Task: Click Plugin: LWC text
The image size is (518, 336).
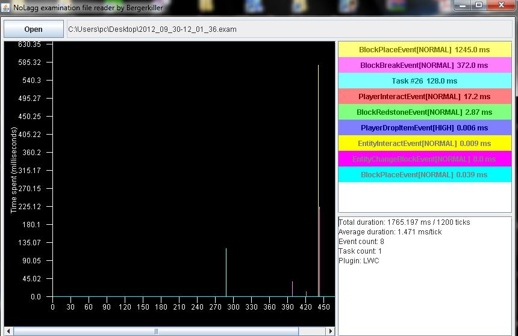Action: (x=359, y=260)
